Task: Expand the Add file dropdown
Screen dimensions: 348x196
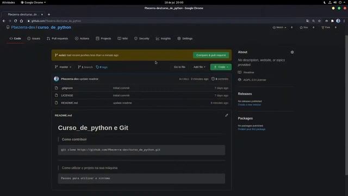Action: (x=200, y=67)
